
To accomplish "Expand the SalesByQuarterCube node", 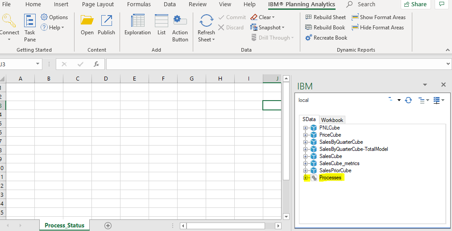I will (x=305, y=142).
